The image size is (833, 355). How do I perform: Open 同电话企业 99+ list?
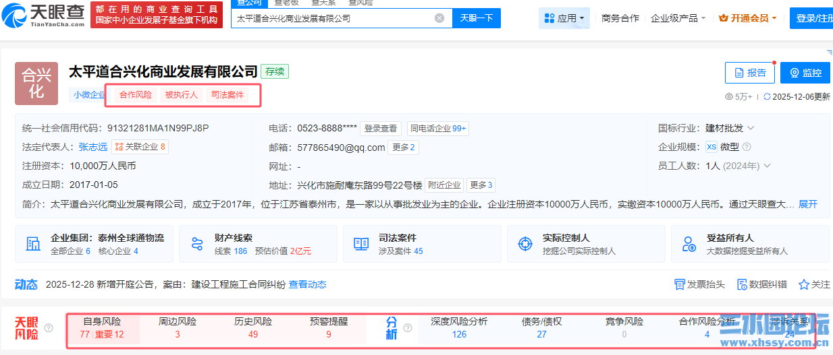[x=438, y=129]
